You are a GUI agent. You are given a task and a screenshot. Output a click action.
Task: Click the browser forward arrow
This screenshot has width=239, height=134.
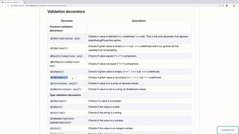5,6
